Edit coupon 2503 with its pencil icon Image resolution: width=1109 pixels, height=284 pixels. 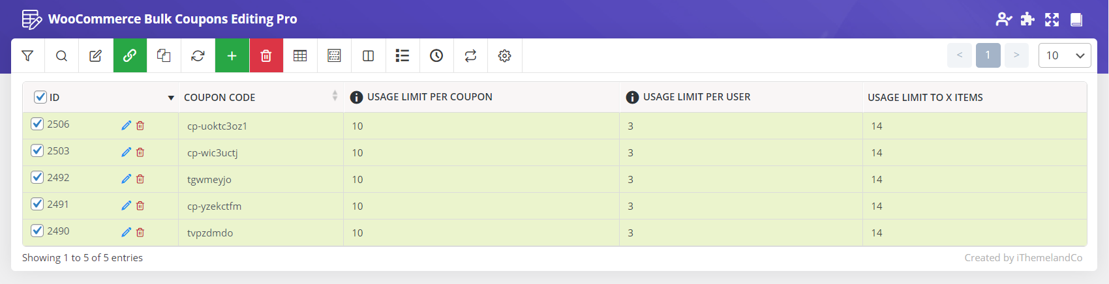tap(126, 152)
